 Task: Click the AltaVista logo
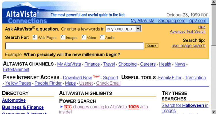(22, 14)
